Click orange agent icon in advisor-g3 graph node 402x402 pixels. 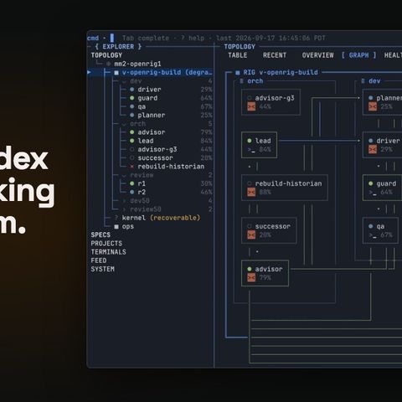click(x=251, y=106)
